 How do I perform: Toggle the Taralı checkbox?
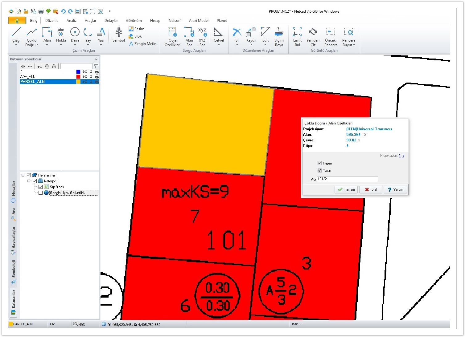coord(320,171)
